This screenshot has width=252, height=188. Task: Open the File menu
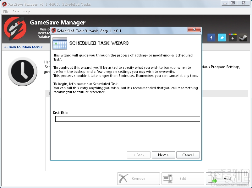coord(5,12)
